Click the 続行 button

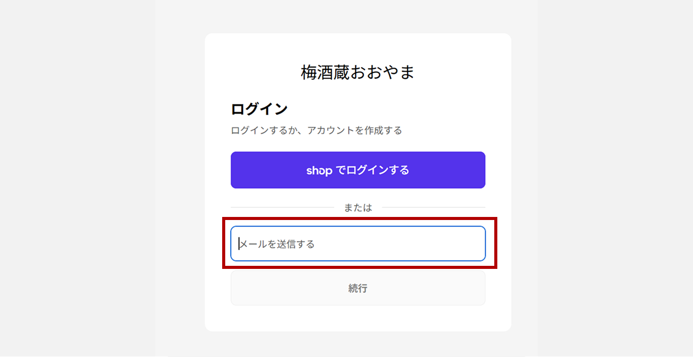tap(358, 288)
